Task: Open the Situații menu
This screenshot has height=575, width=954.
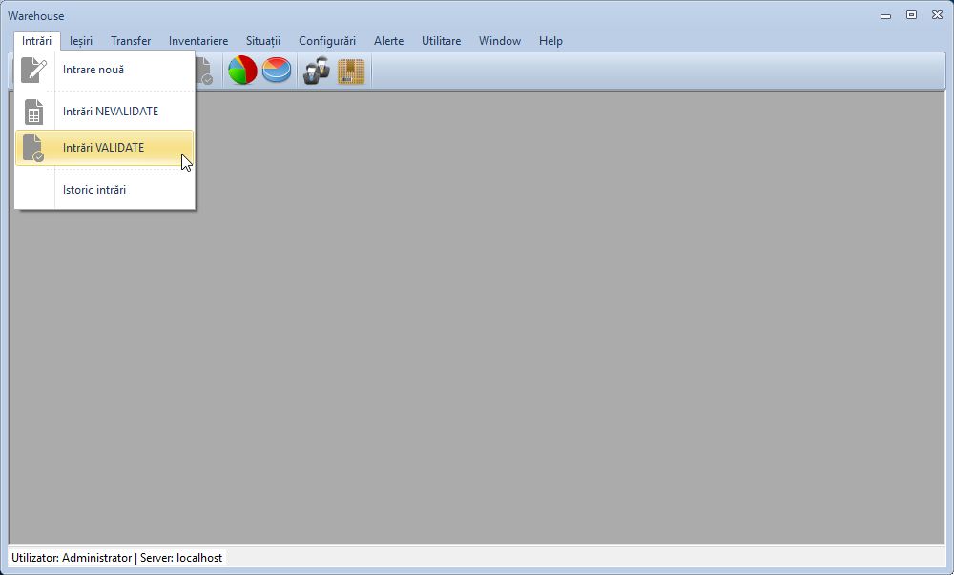Action: (262, 40)
